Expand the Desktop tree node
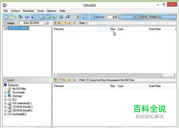This screenshot has height=128, width=179. 5,96
